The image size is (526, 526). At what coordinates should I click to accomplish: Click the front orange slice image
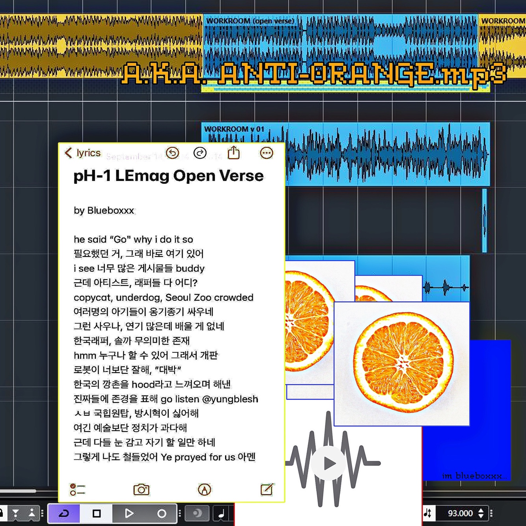pyautogui.click(x=402, y=364)
